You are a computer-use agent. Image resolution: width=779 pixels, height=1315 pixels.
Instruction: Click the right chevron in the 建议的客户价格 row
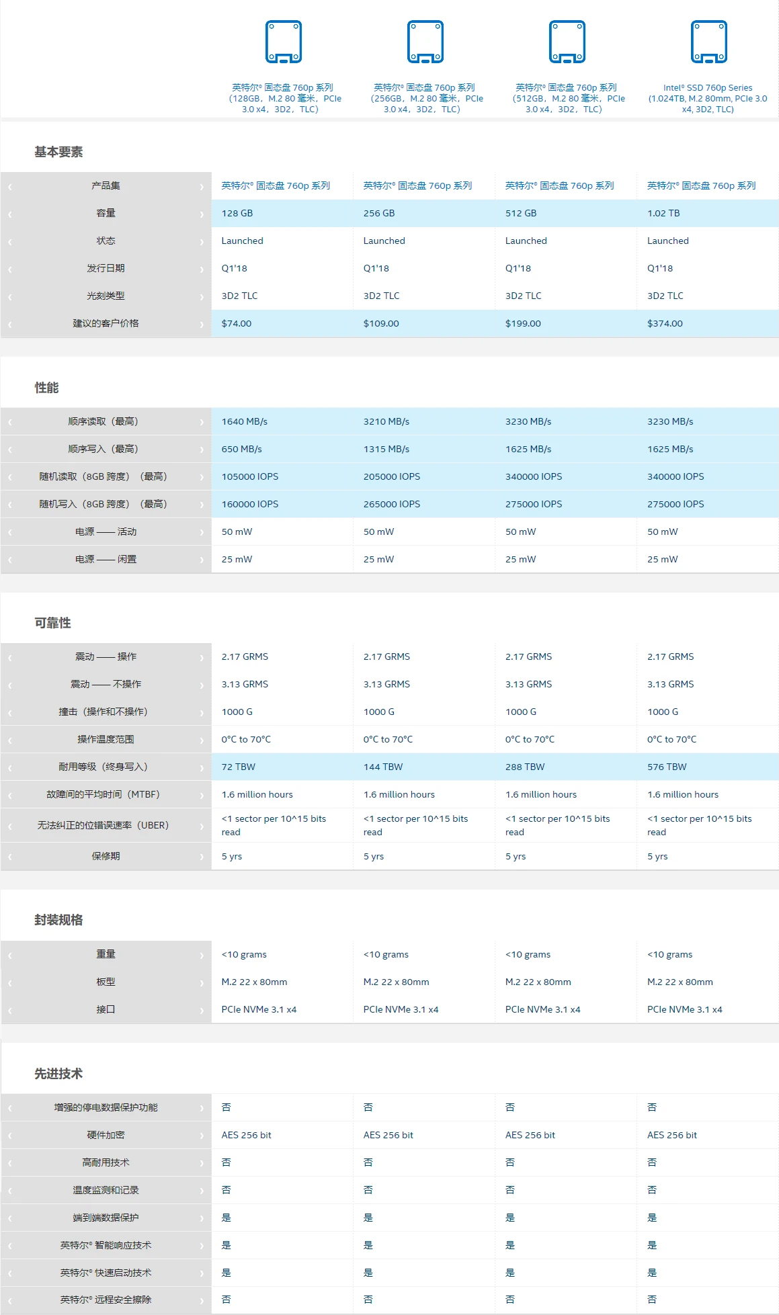(201, 325)
